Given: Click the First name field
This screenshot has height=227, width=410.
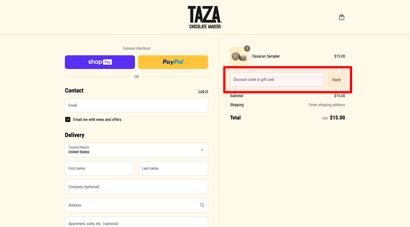Looking at the screenshot, I should pos(100,168).
